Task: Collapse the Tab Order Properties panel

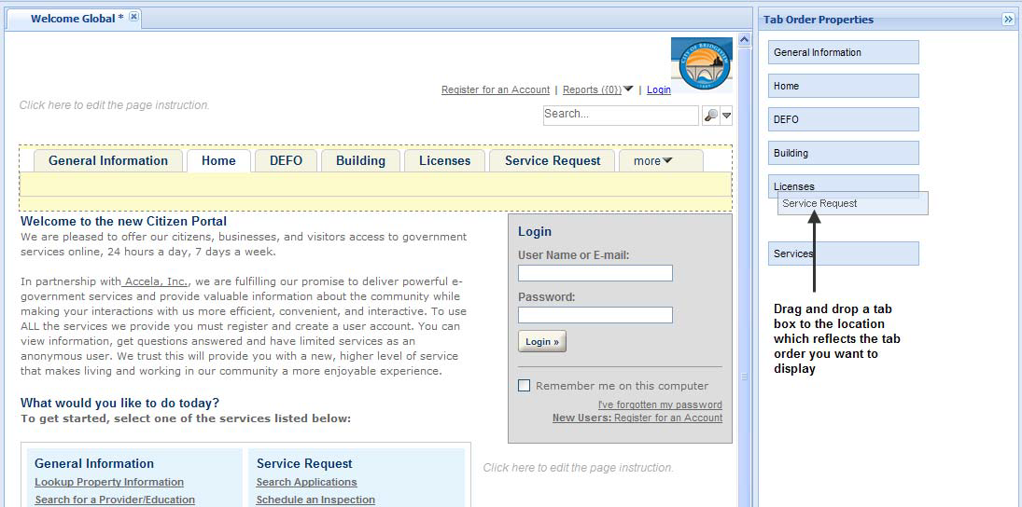Action: pyautogui.click(x=1008, y=20)
